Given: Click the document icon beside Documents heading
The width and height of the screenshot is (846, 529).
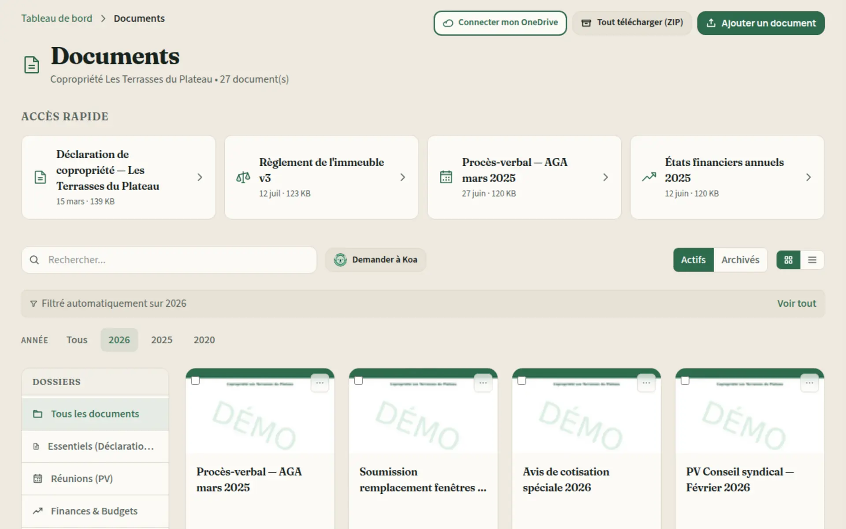Looking at the screenshot, I should point(32,65).
